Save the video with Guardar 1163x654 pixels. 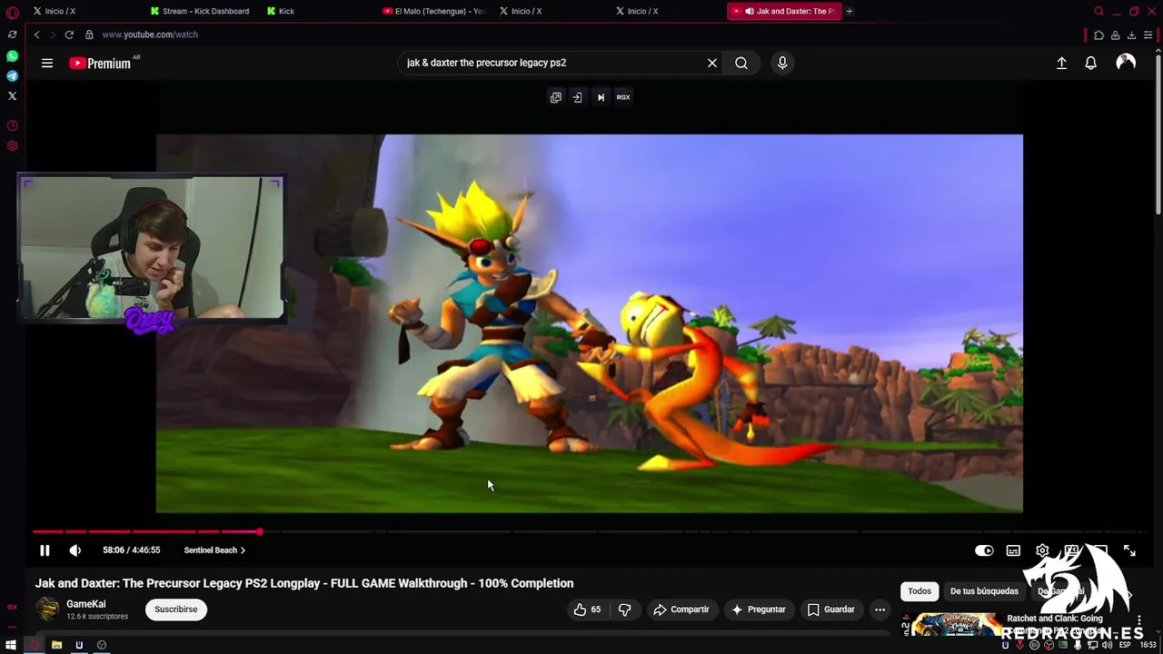[831, 609]
